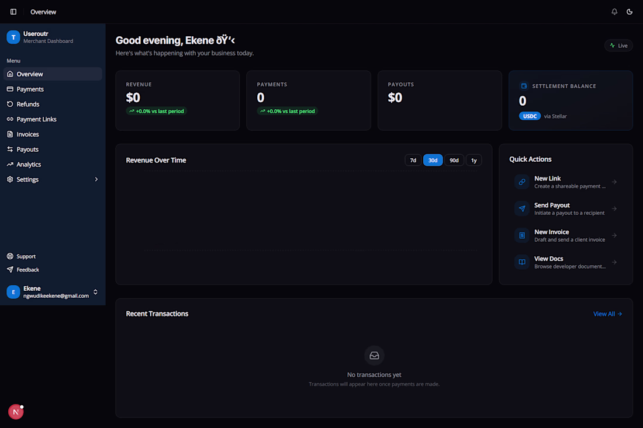Click the Revenue +0.0% vs last period badge

point(156,111)
